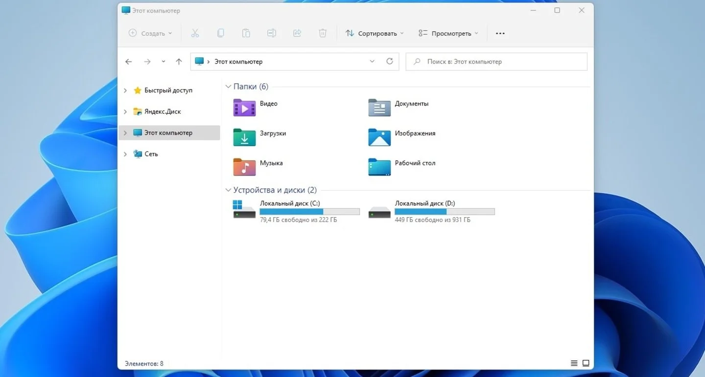Open the Создать new item menu

[x=151, y=33]
